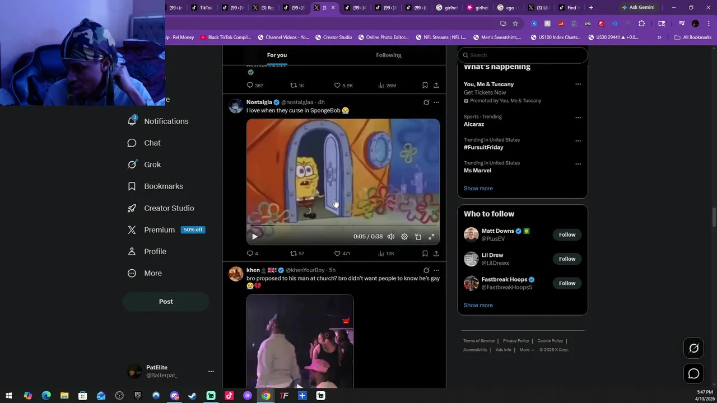
Task: Switch to the Following tab
Action: click(389, 55)
